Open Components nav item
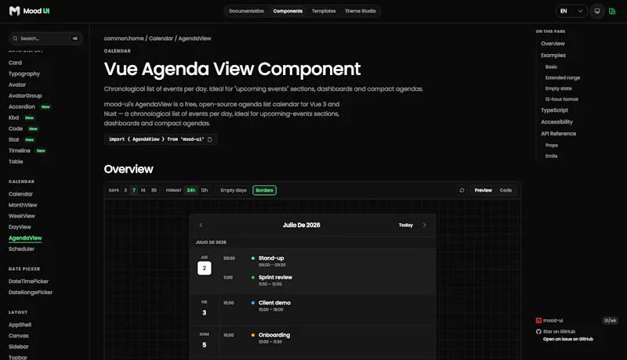The height and width of the screenshot is (360, 627). [x=288, y=11]
